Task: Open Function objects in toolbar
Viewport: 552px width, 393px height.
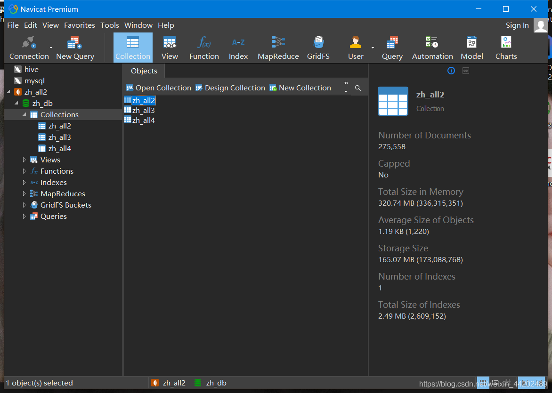Action: (204, 48)
